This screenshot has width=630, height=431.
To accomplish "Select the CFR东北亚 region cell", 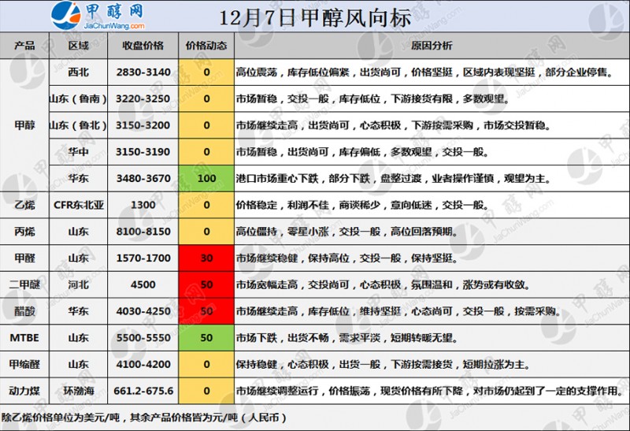I will coord(78,205).
